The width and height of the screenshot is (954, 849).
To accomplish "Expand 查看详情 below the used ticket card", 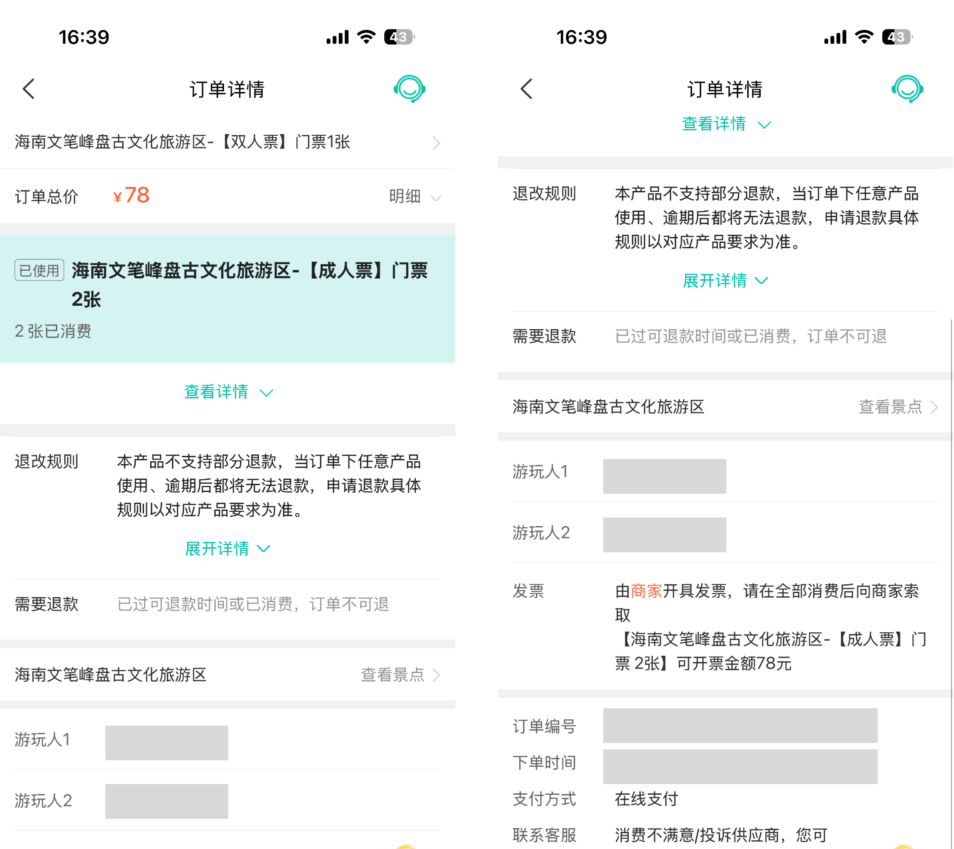I will (228, 392).
